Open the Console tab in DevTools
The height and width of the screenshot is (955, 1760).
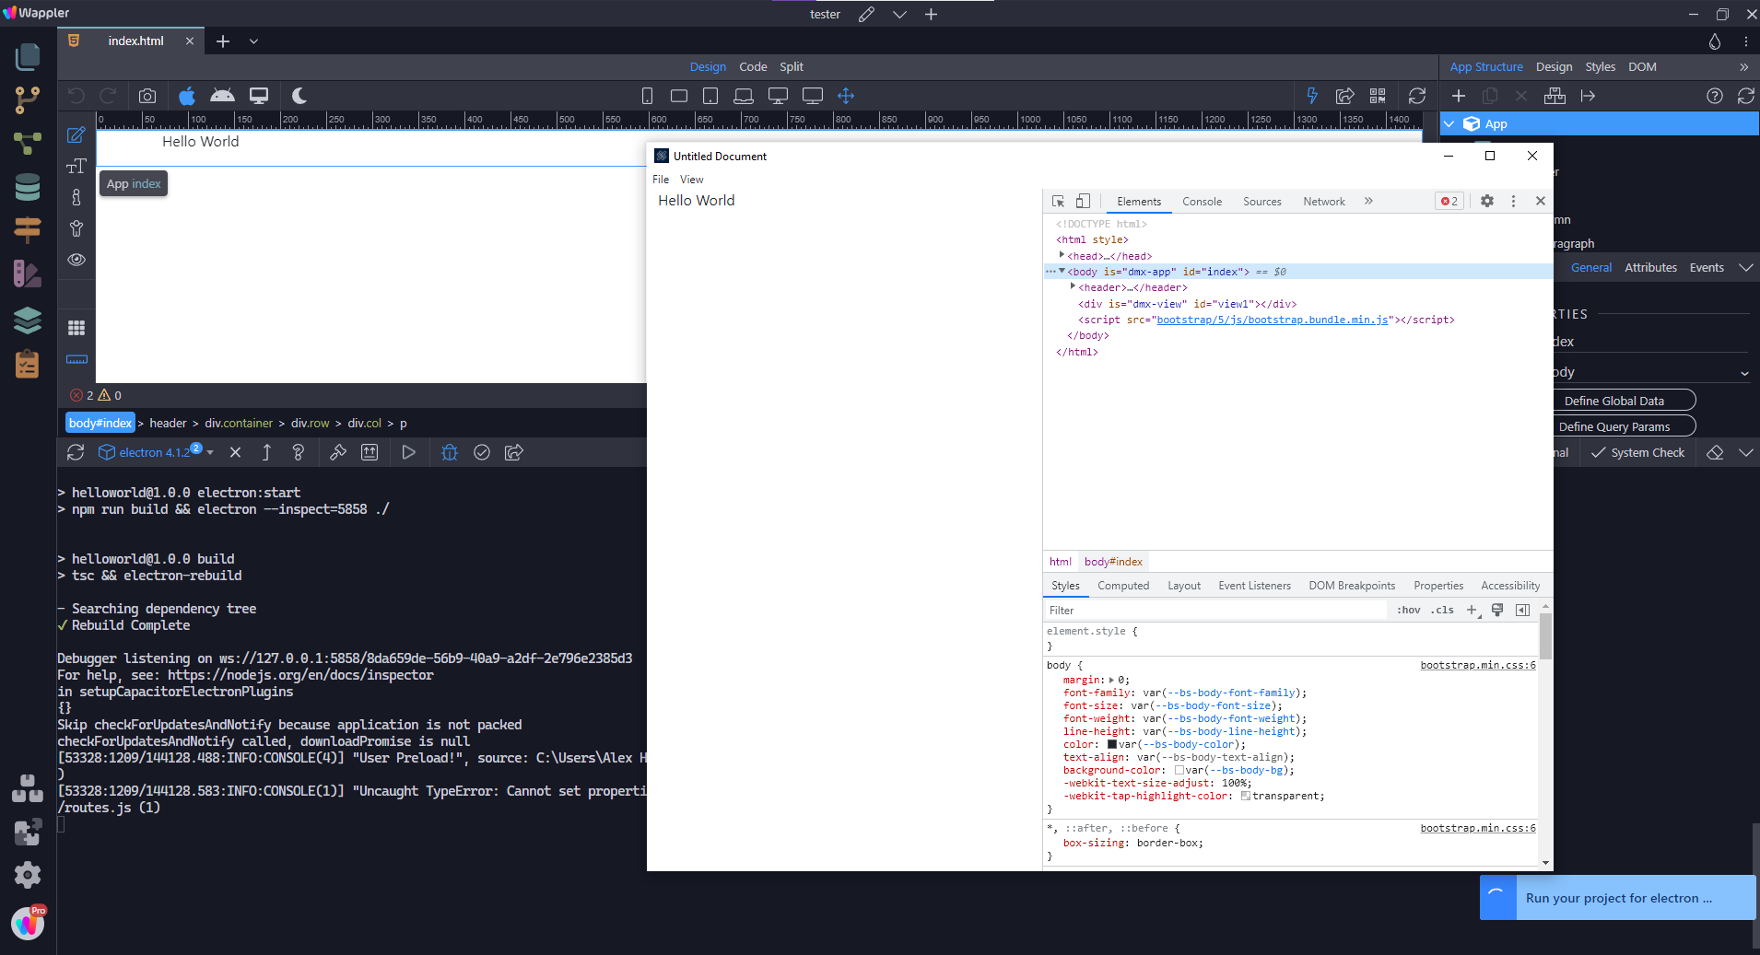[1202, 201]
